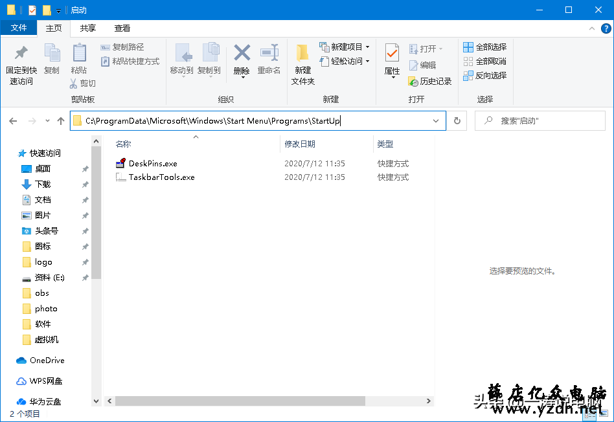Click the search box 搜索"启动"
The image size is (614, 422).
coord(540,121)
